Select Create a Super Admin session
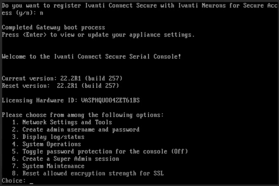The width and height of the screenshot is (279, 186). [x=65, y=159]
